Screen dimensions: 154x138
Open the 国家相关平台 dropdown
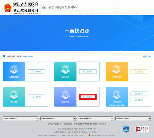58,118
